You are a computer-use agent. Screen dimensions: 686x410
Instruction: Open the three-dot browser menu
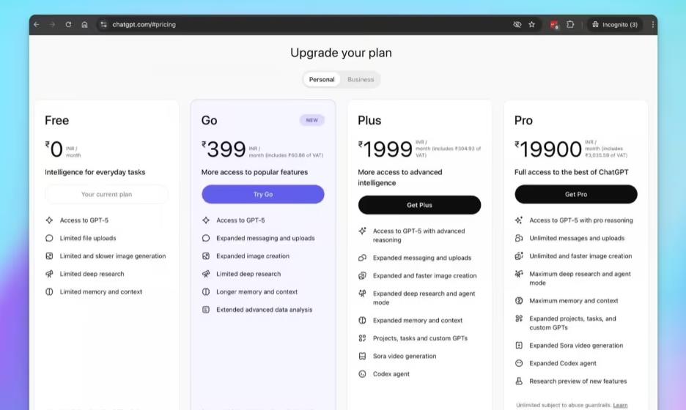[652, 24]
